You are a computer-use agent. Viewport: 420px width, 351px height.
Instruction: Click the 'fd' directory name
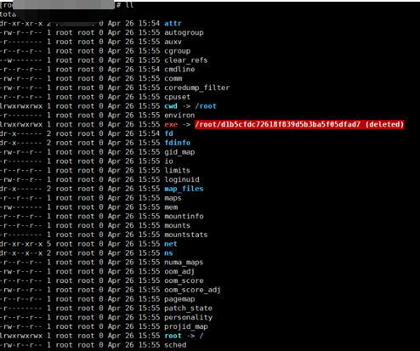point(168,133)
